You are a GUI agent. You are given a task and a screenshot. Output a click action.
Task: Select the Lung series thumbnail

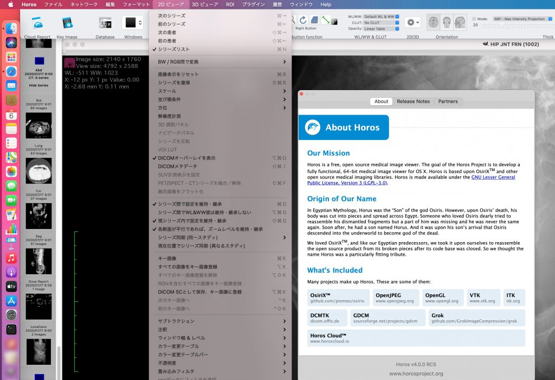click(38, 171)
